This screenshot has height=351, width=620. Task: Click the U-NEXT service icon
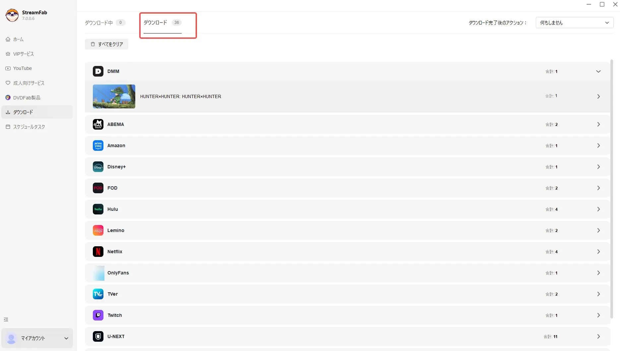click(98, 336)
